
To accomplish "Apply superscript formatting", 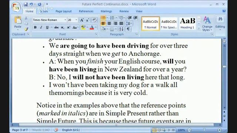I will 69,27.
